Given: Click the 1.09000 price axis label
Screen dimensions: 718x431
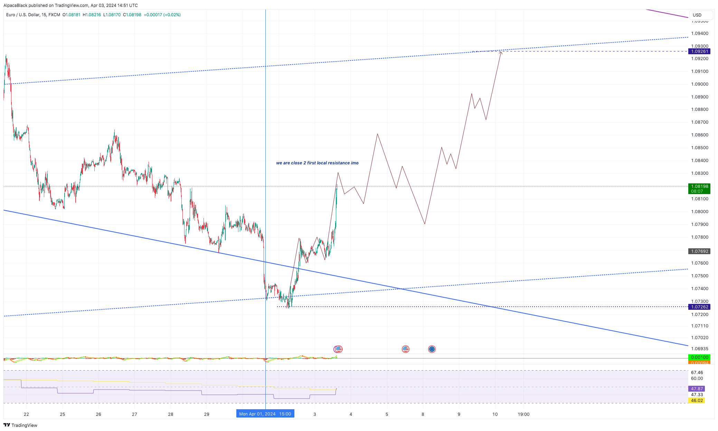Looking at the screenshot, I should coord(700,84).
